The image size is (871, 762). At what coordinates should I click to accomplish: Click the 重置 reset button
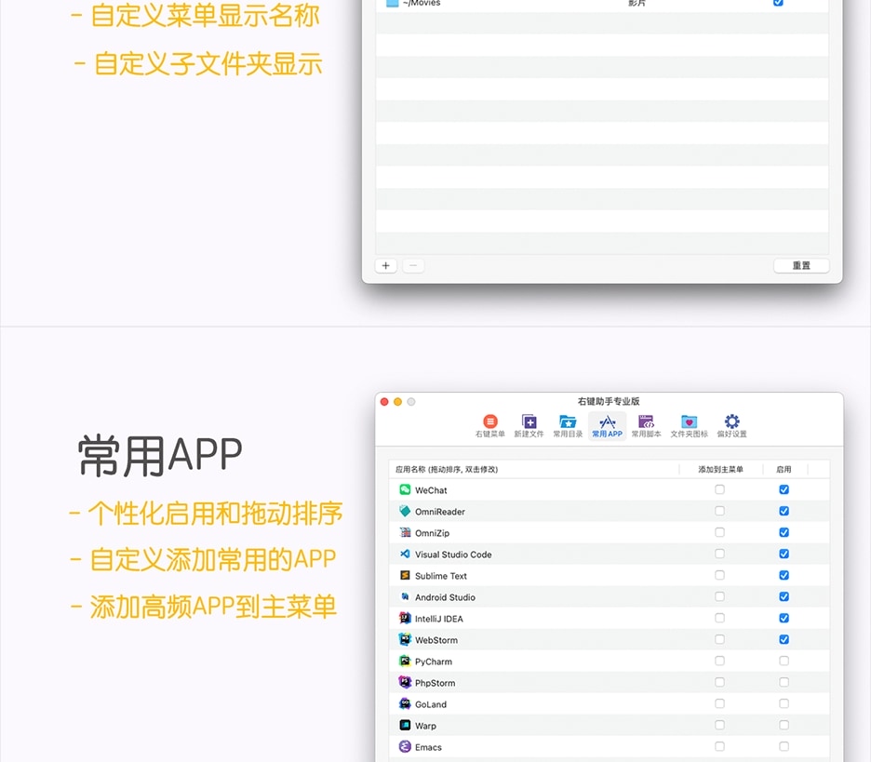[801, 265]
